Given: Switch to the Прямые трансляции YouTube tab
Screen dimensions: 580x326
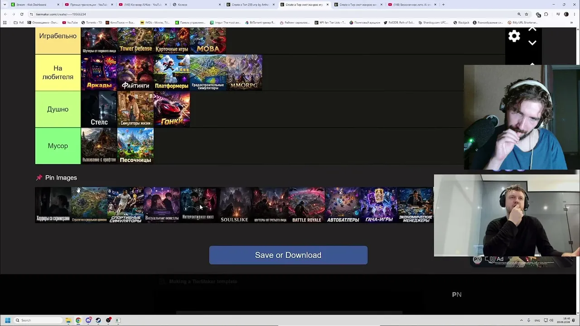Looking at the screenshot, I should coord(89,5).
